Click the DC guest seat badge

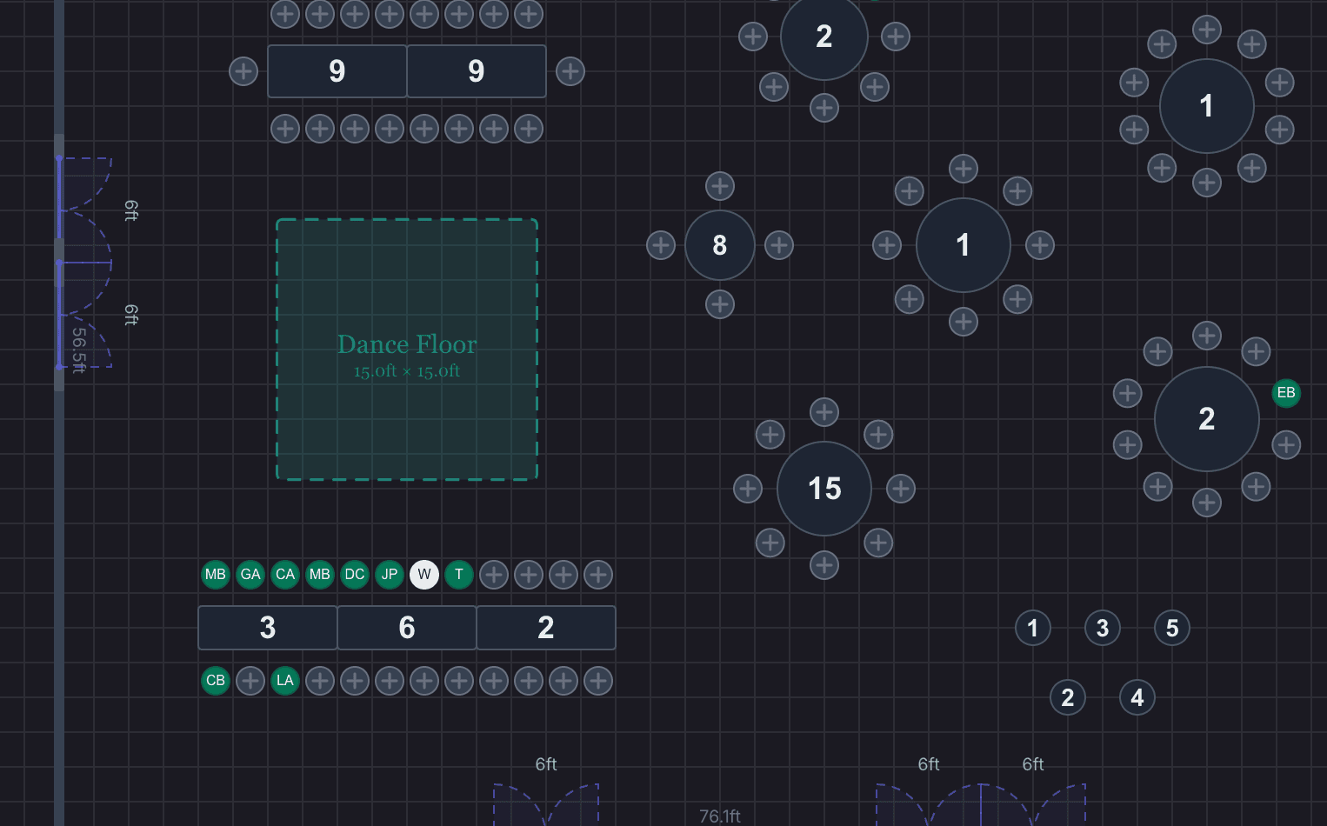click(x=355, y=575)
